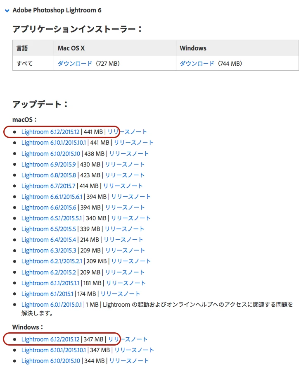Viewport: 306px width, 365px height.
Task: Open release notes for Lightroom 6.2.1/2015.2.1
Action: click(131, 261)
